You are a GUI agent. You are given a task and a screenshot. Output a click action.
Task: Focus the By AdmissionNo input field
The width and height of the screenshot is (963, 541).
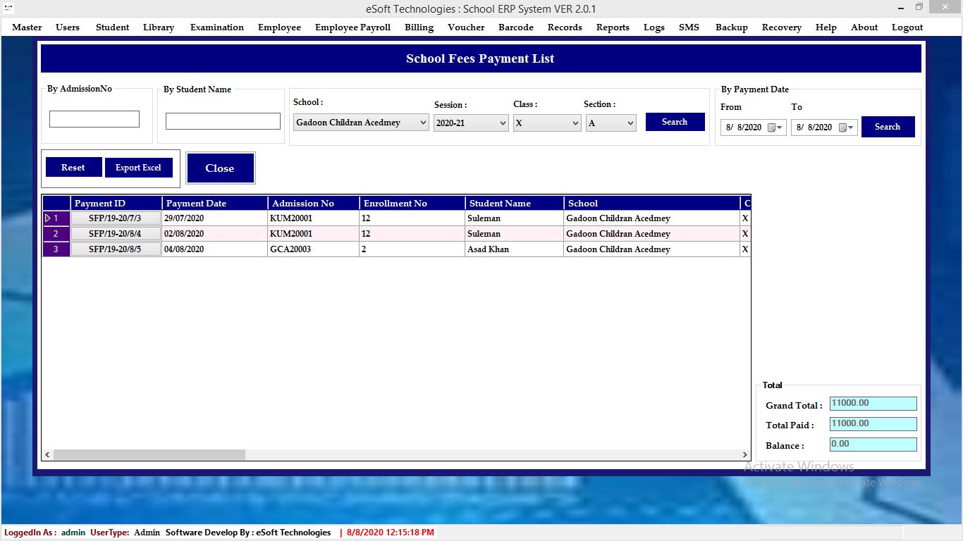tap(94, 119)
